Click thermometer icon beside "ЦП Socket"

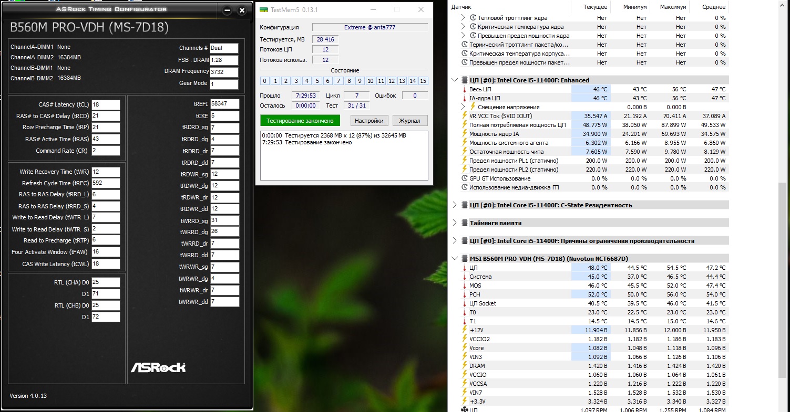(x=464, y=303)
